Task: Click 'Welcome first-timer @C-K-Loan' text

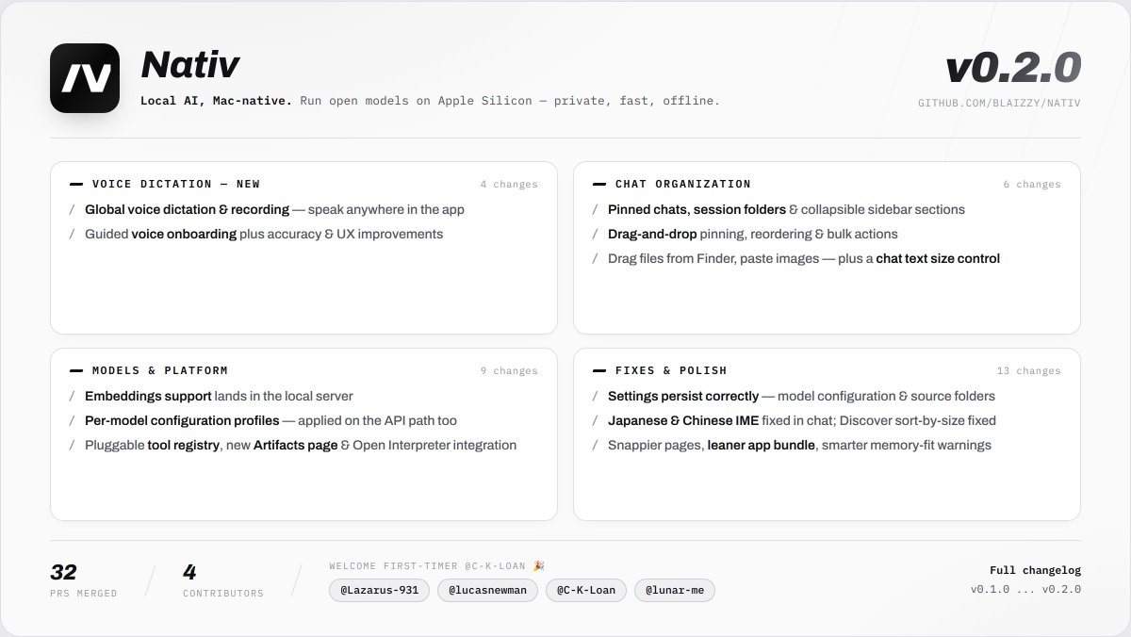Action: [x=437, y=565]
